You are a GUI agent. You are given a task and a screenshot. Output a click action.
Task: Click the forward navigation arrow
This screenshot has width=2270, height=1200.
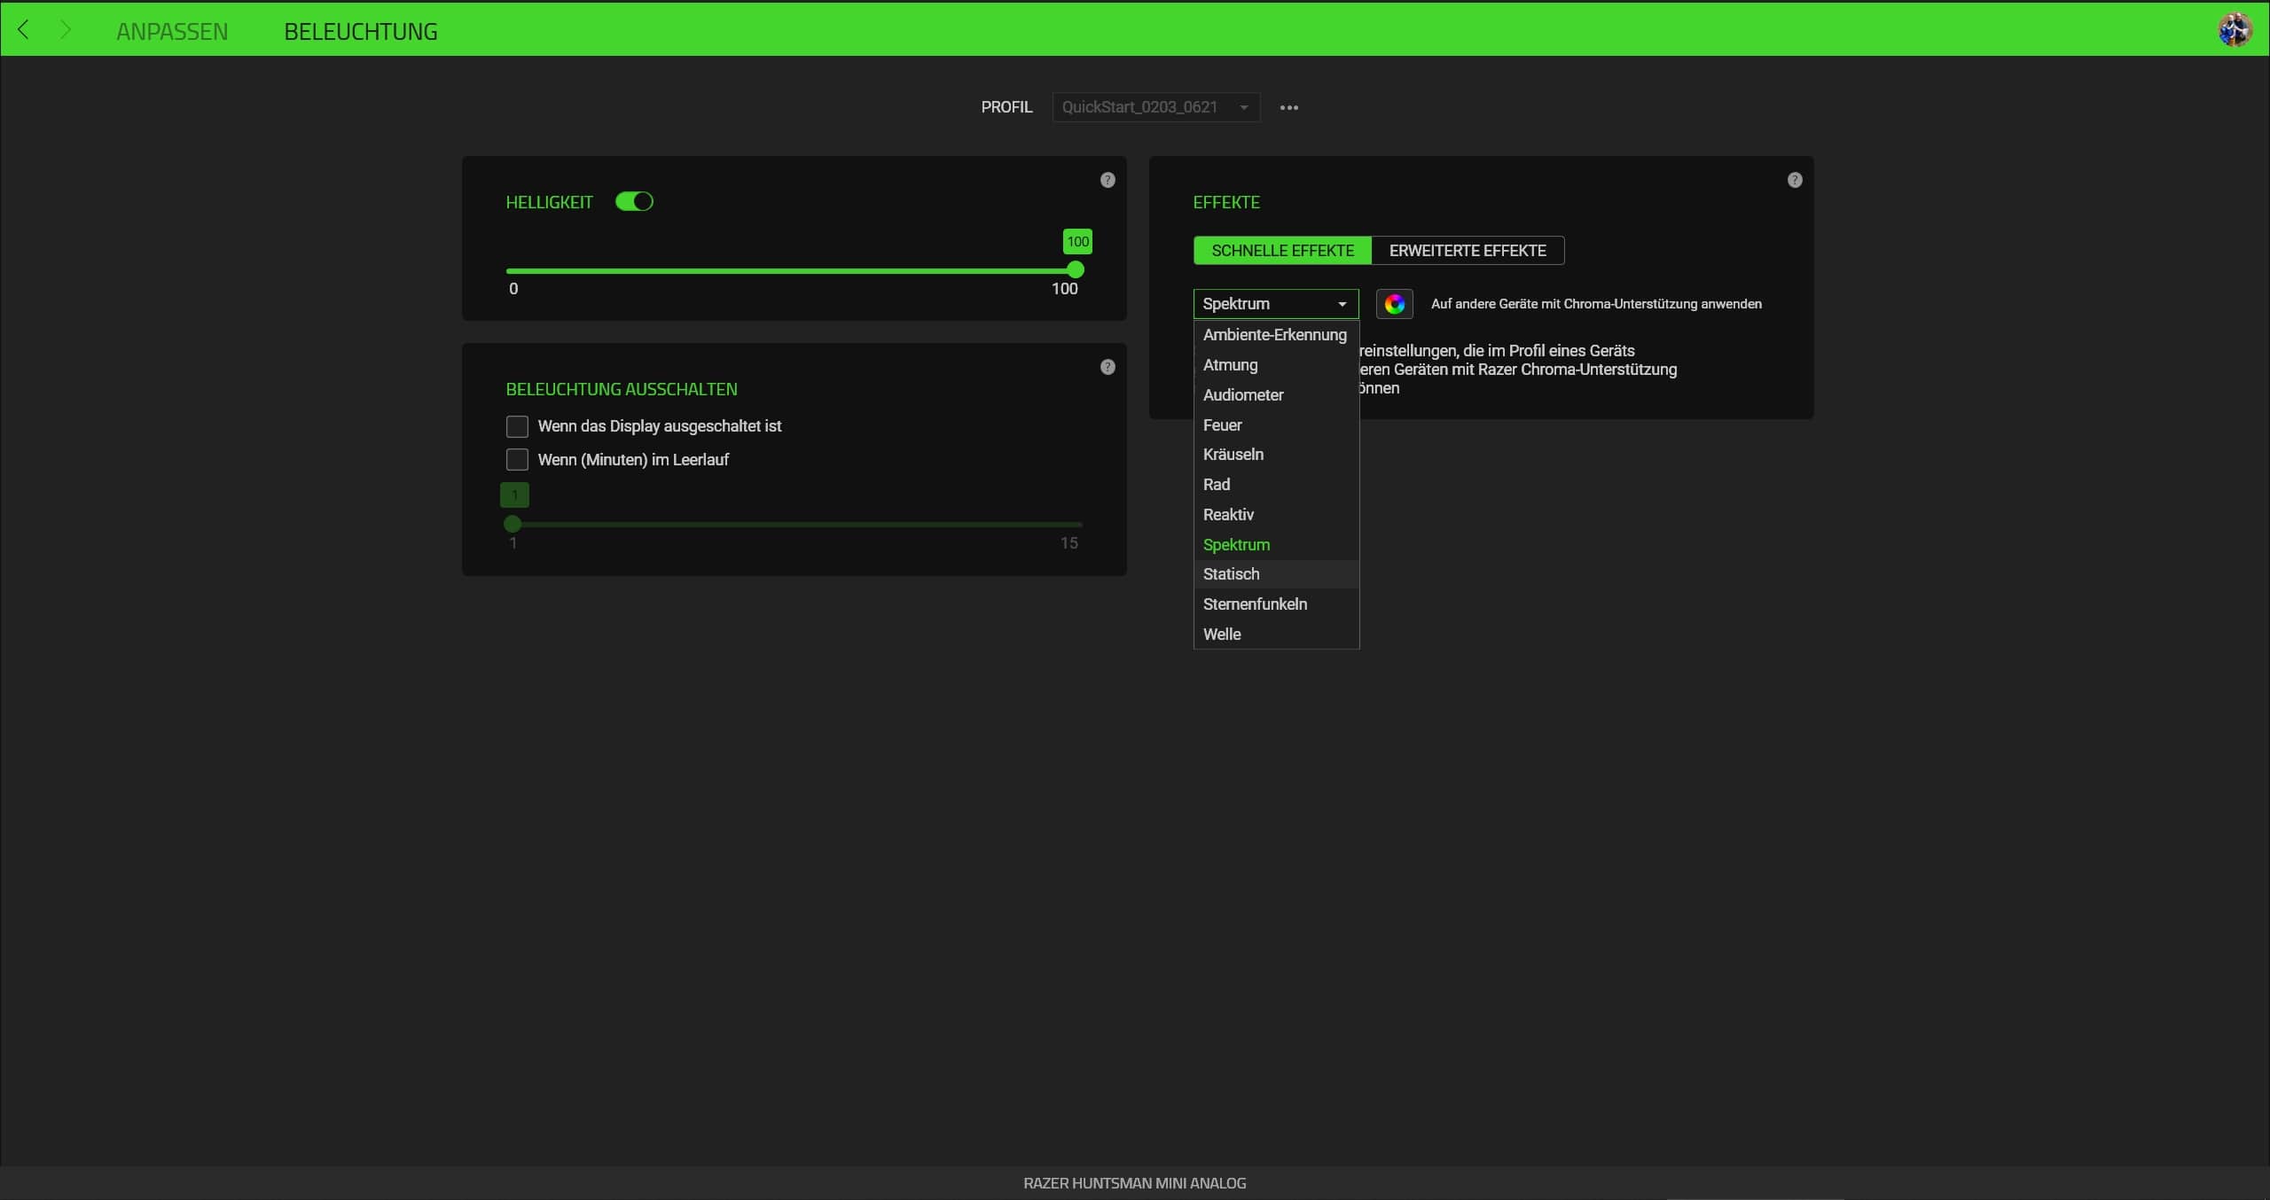tap(65, 30)
